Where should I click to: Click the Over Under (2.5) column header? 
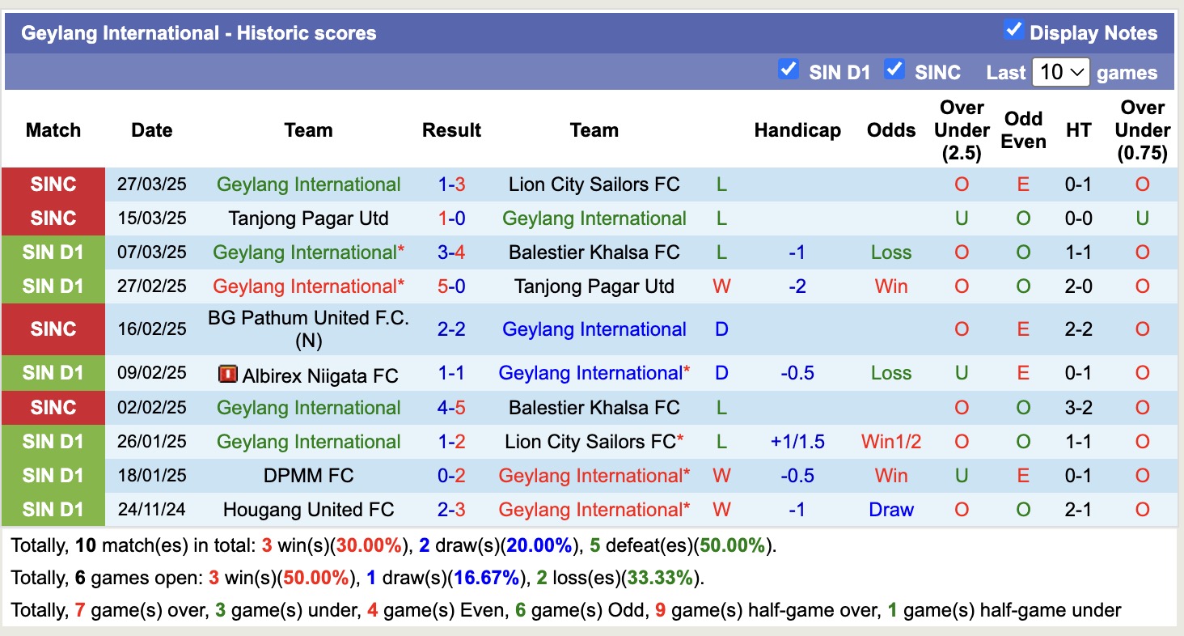click(x=961, y=130)
